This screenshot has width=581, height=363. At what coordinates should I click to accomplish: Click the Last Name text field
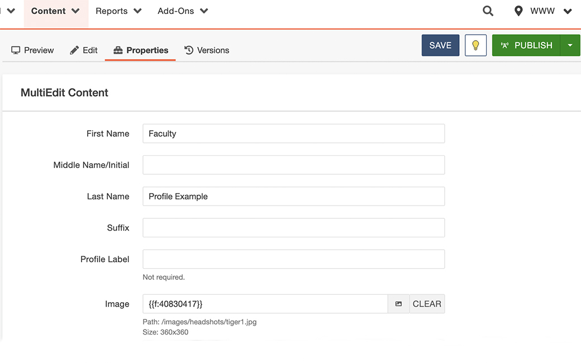pos(293,196)
